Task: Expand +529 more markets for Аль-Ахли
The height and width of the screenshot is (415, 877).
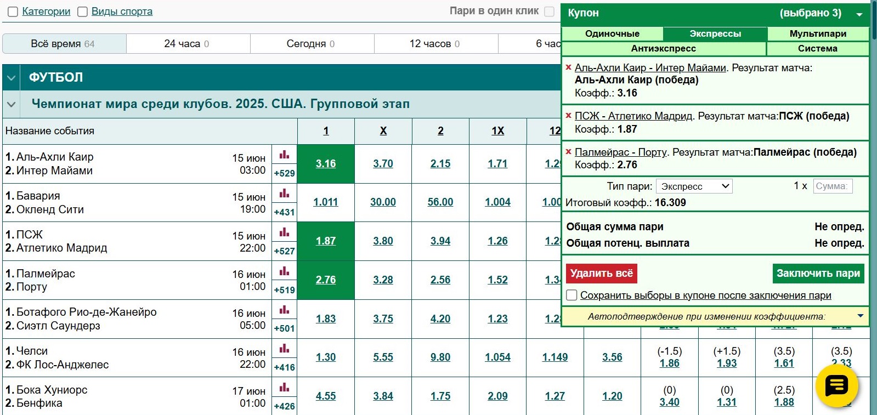Action: (284, 173)
